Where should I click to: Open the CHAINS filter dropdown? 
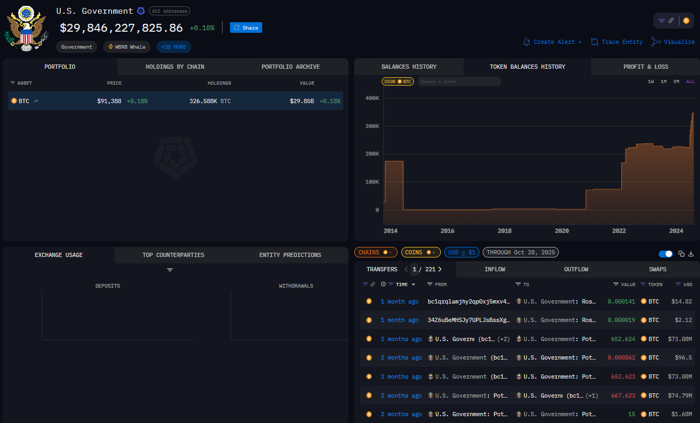point(375,252)
